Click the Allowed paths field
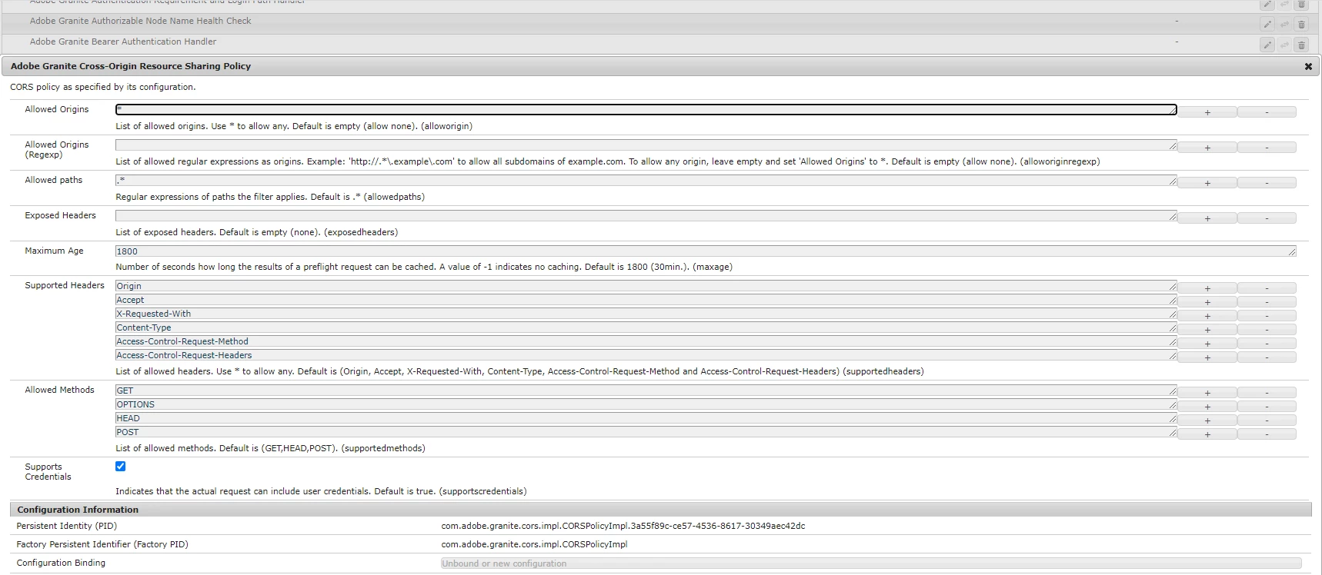Image resolution: width=1322 pixels, height=575 pixels. pyautogui.click(x=646, y=180)
